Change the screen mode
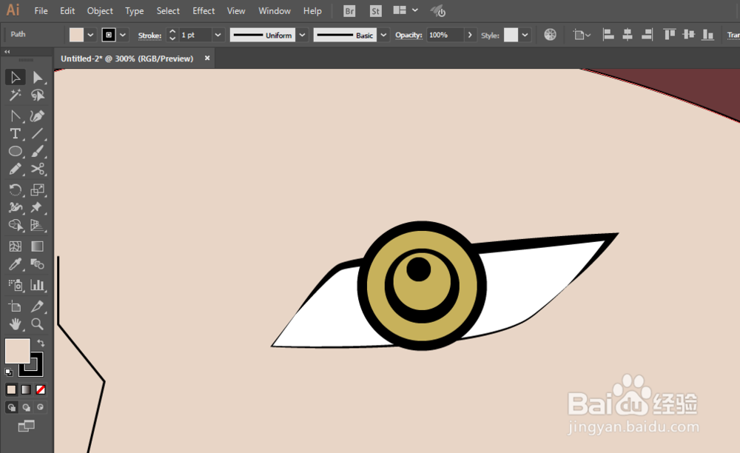 (x=27, y=426)
